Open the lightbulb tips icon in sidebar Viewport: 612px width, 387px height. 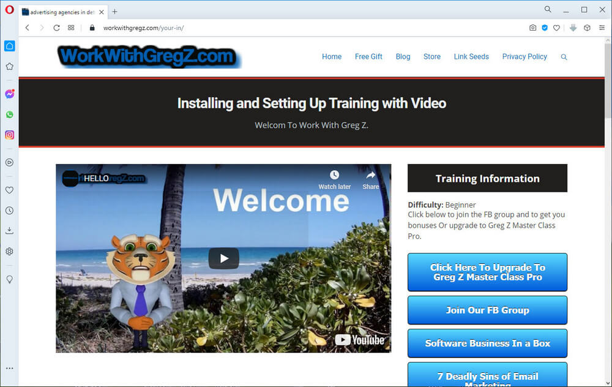[9, 280]
